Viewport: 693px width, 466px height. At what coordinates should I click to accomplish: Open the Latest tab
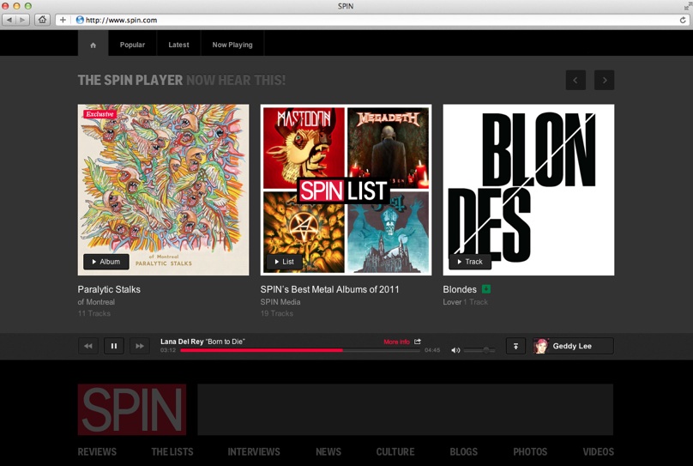[x=178, y=45]
